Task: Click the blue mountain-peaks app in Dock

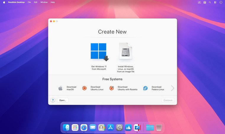Action: pyautogui.click(x=128, y=127)
